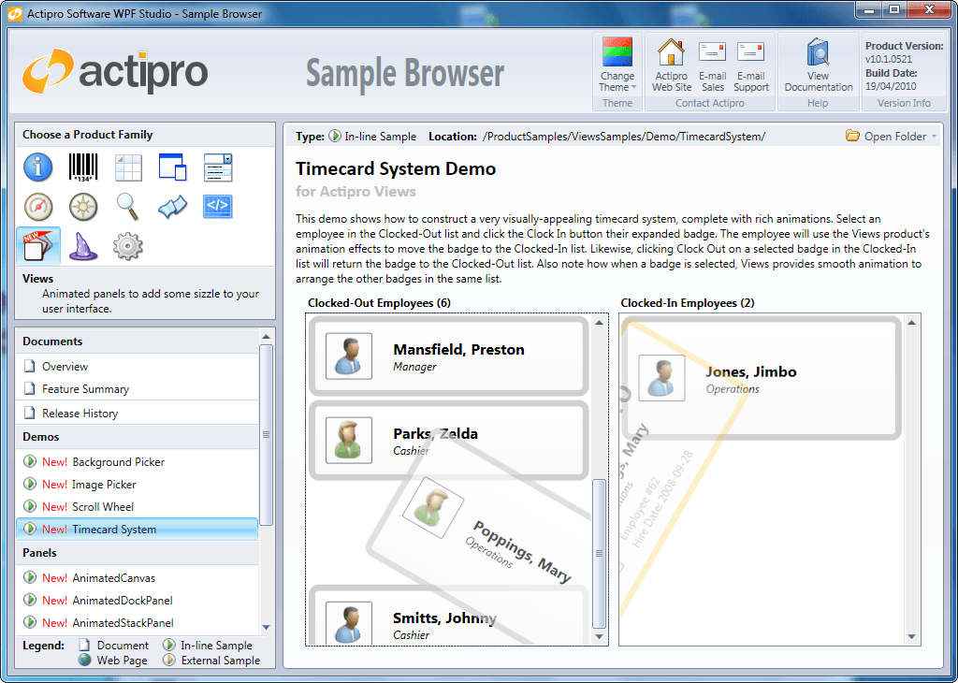Image resolution: width=958 pixels, height=683 pixels.
Task: Click the Clocked-Out list scroll down arrow
Action: point(599,636)
